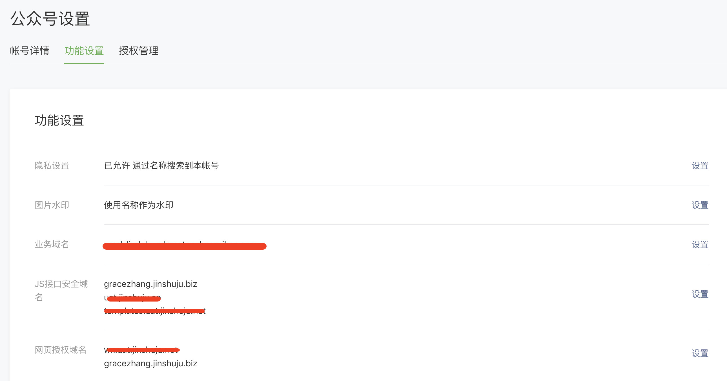Click the redacted 业务域名 domain value
Viewport: 727px width, 381px height.
(185, 245)
